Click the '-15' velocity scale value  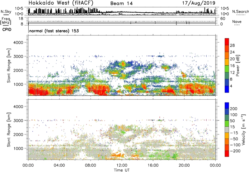click(234, 133)
